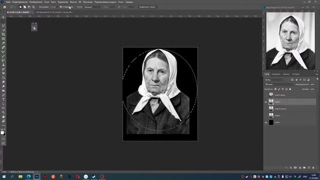Image resolution: width=320 pixels, height=180 pixels.
Task: Lock layer position icon
Action: coord(282,89)
